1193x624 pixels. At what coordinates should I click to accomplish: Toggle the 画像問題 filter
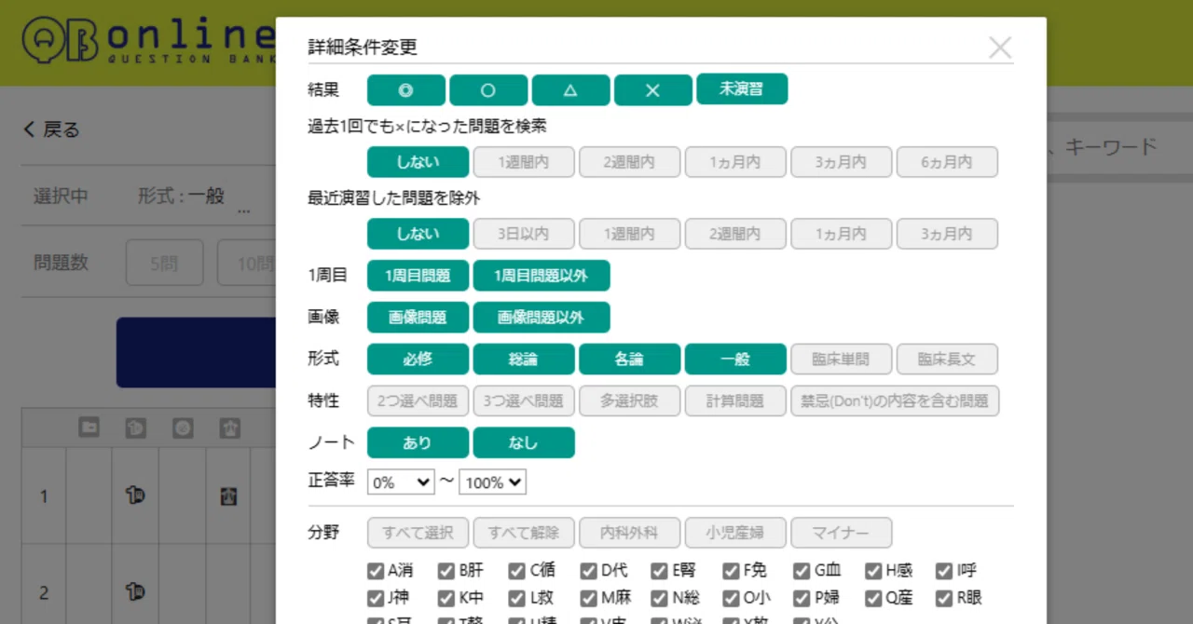pos(418,318)
